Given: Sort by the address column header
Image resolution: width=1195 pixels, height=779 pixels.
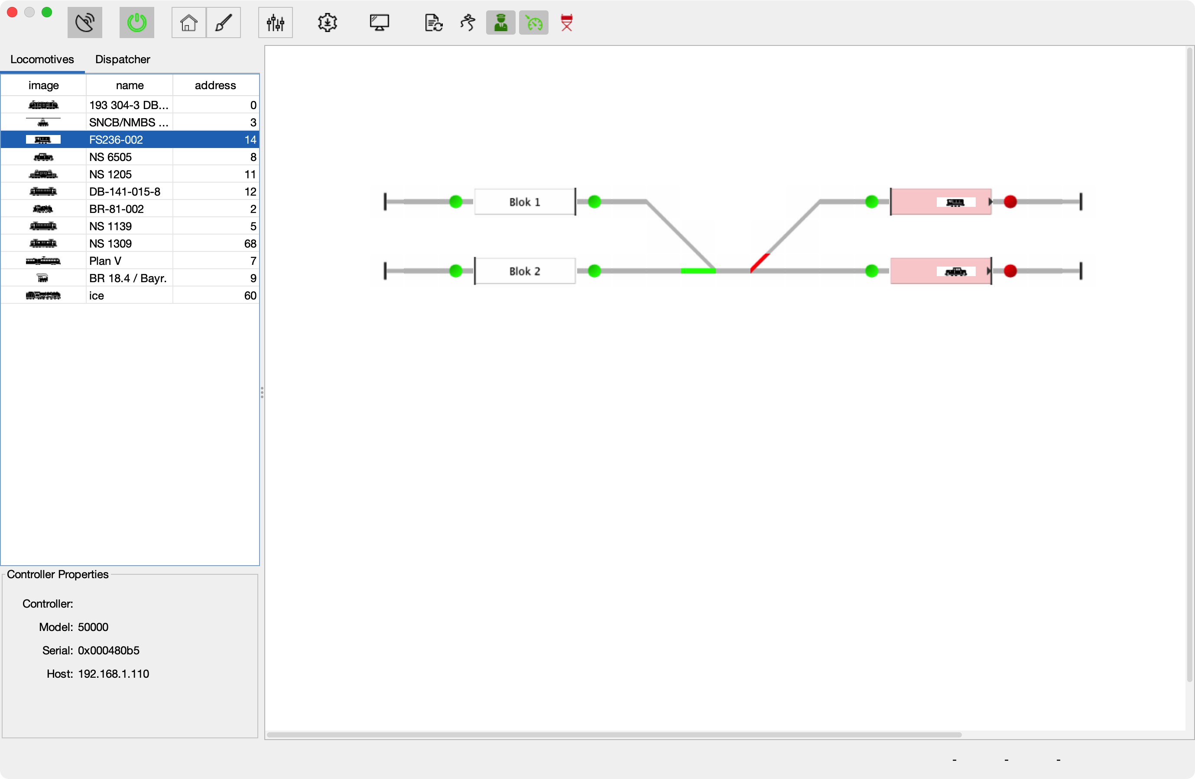Looking at the screenshot, I should coord(215,85).
